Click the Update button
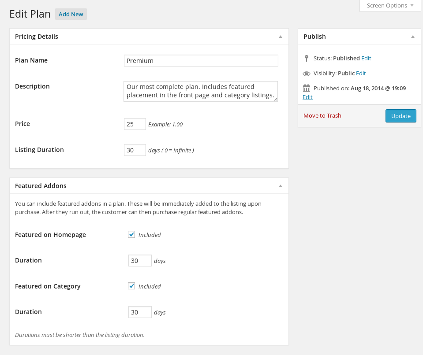The height and width of the screenshot is (355, 423). (x=401, y=116)
